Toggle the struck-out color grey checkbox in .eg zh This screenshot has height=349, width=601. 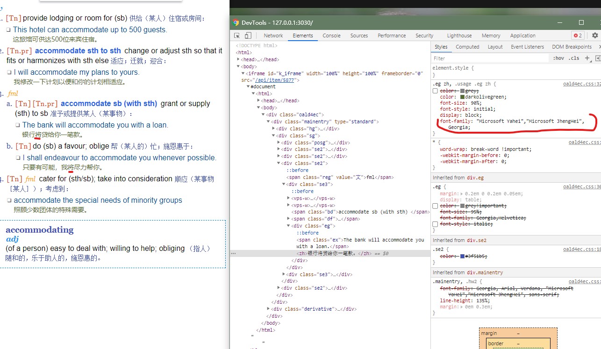[435, 91]
